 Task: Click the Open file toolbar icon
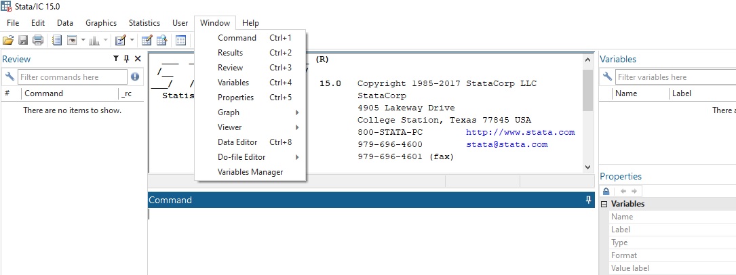click(8, 40)
